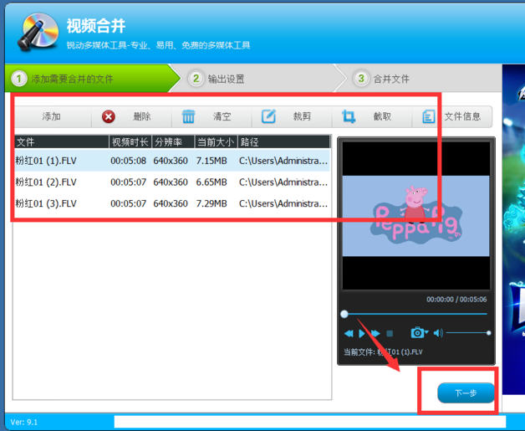The height and width of the screenshot is (431, 525).
Task: Click the 截取 crop icon
Action: pyautogui.click(x=349, y=116)
